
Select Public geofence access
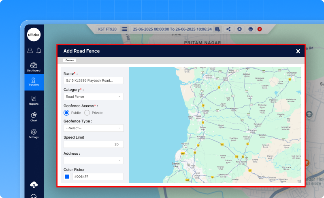click(66, 113)
